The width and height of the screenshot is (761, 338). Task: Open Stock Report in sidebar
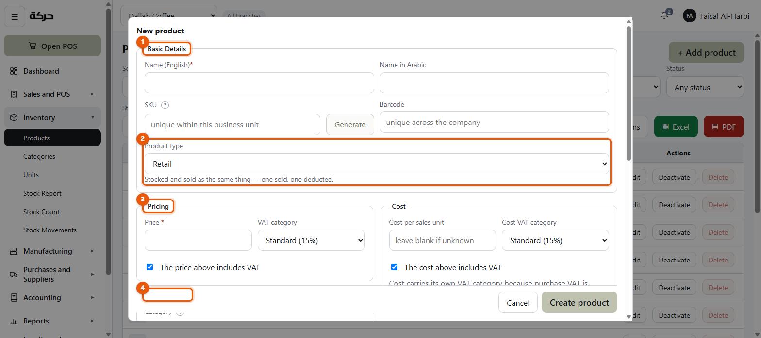[52, 193]
